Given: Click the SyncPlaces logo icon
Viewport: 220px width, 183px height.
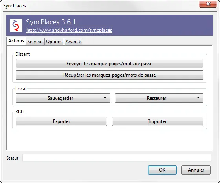Looking at the screenshot, I should [16, 26].
